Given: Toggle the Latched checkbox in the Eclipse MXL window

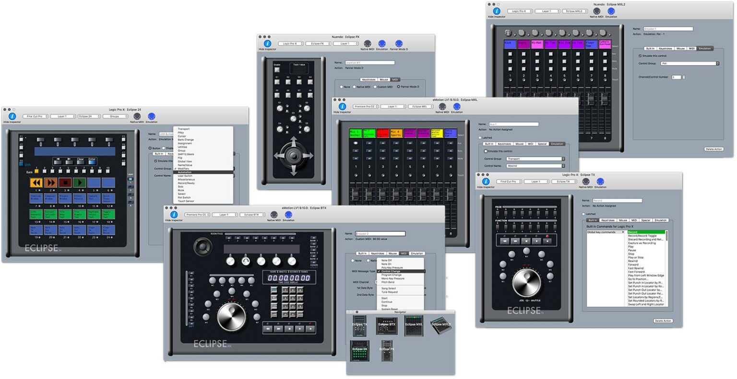Looking at the screenshot, I should point(479,138).
